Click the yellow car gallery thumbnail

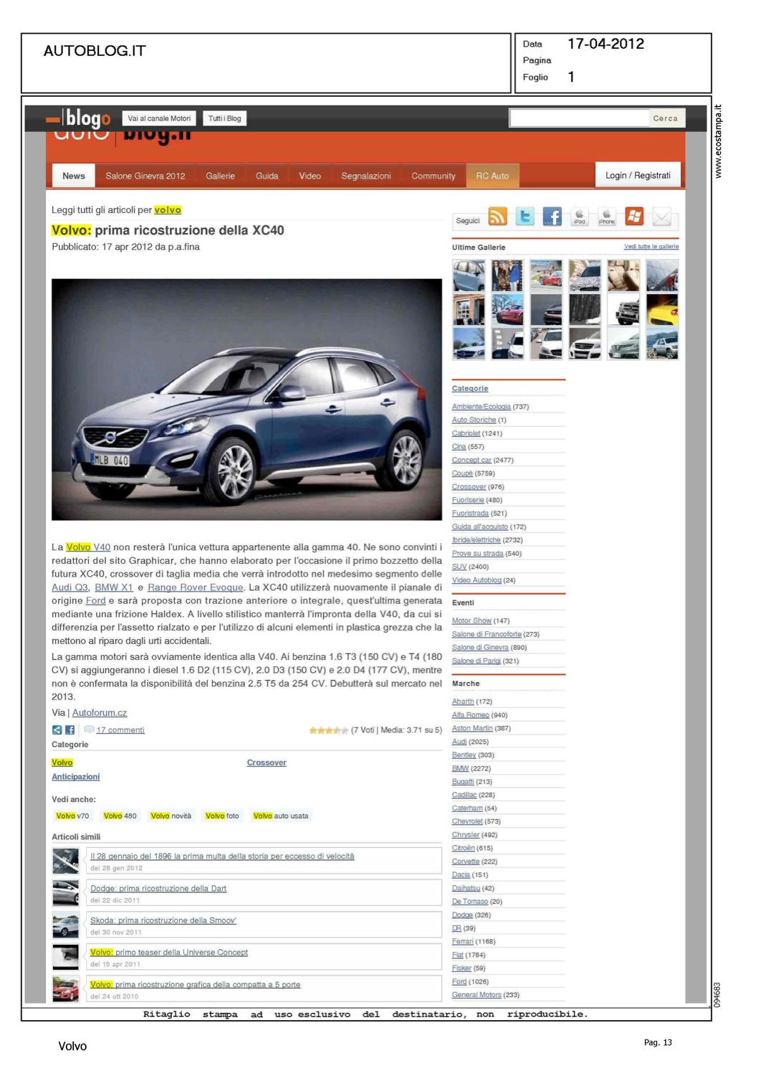[x=661, y=310]
